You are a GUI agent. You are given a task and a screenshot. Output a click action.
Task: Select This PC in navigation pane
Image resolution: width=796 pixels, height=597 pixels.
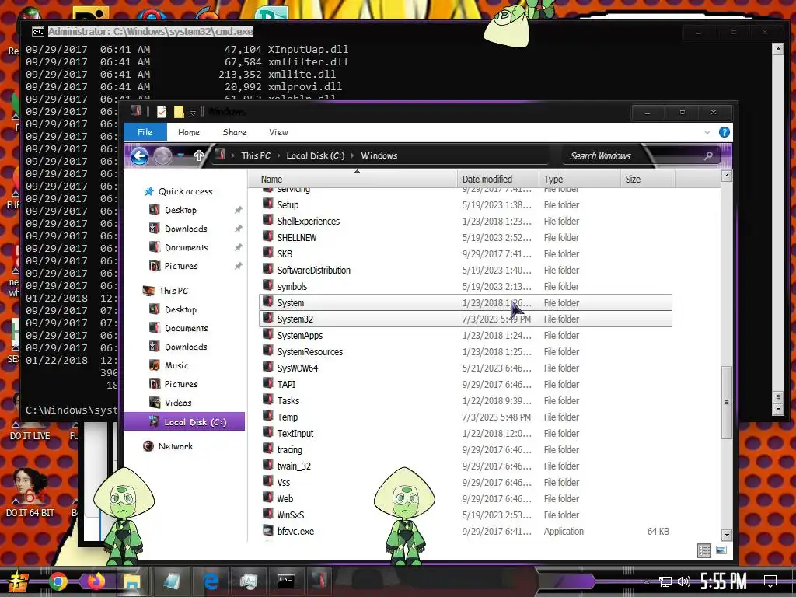tap(173, 291)
